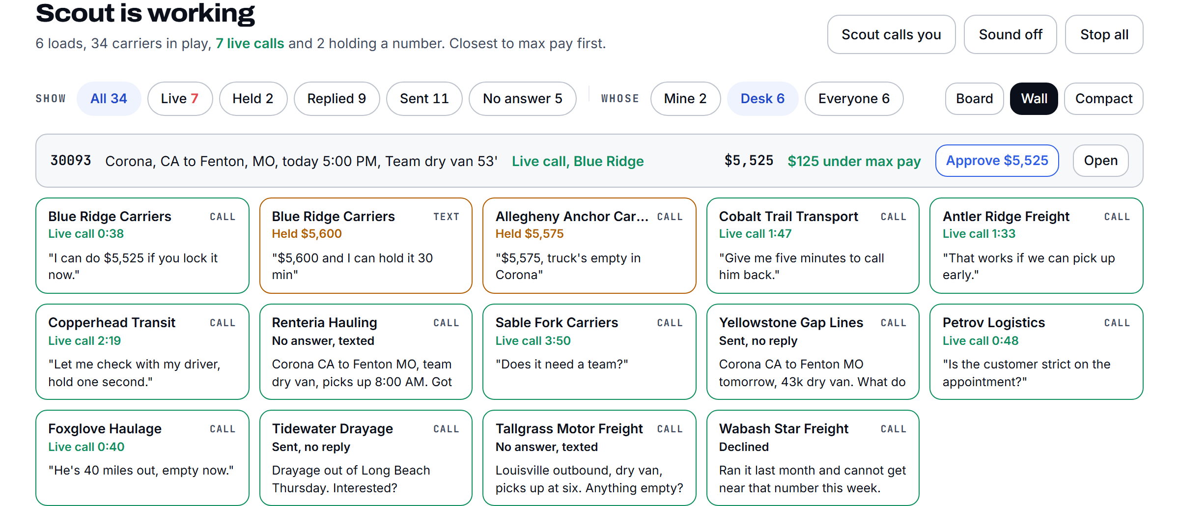Show Replied 9 carriers

click(337, 99)
